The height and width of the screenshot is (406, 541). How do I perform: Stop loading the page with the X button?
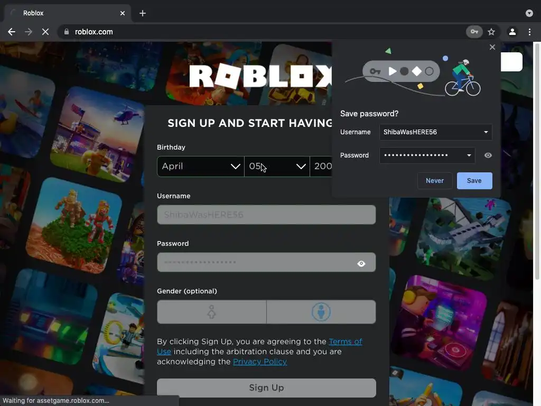pos(45,32)
